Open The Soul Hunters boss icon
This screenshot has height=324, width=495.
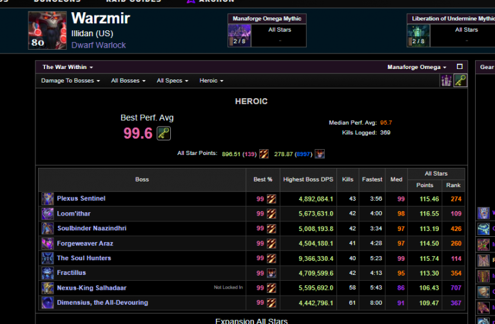click(x=48, y=258)
